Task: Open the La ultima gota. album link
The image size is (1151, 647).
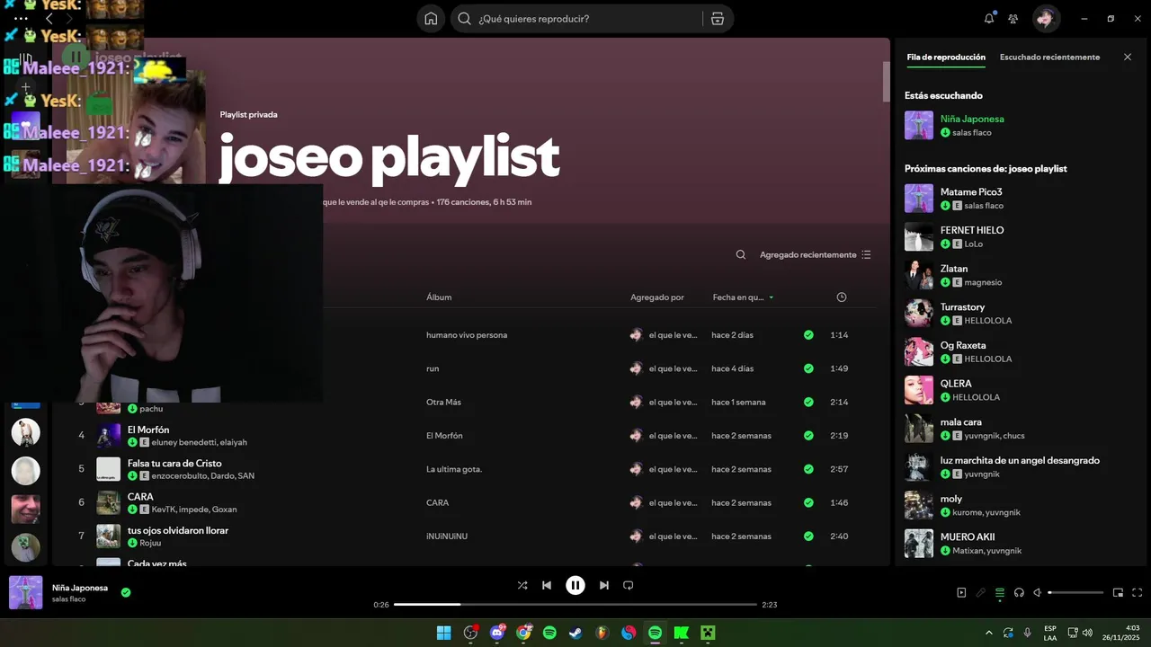Action: click(454, 469)
